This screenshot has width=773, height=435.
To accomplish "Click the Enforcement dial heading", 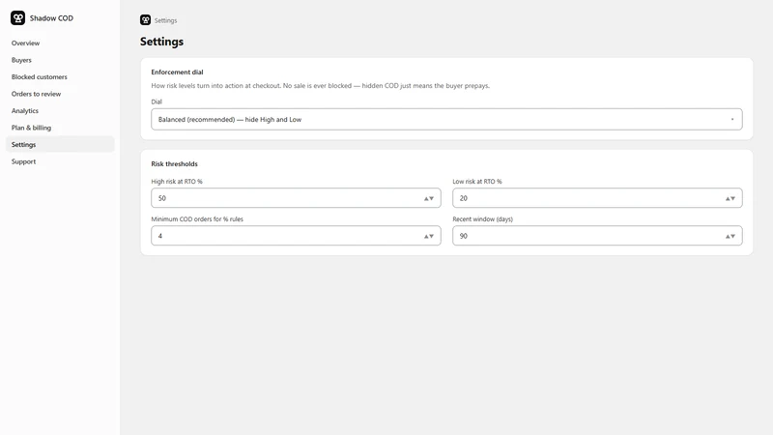I will (177, 72).
